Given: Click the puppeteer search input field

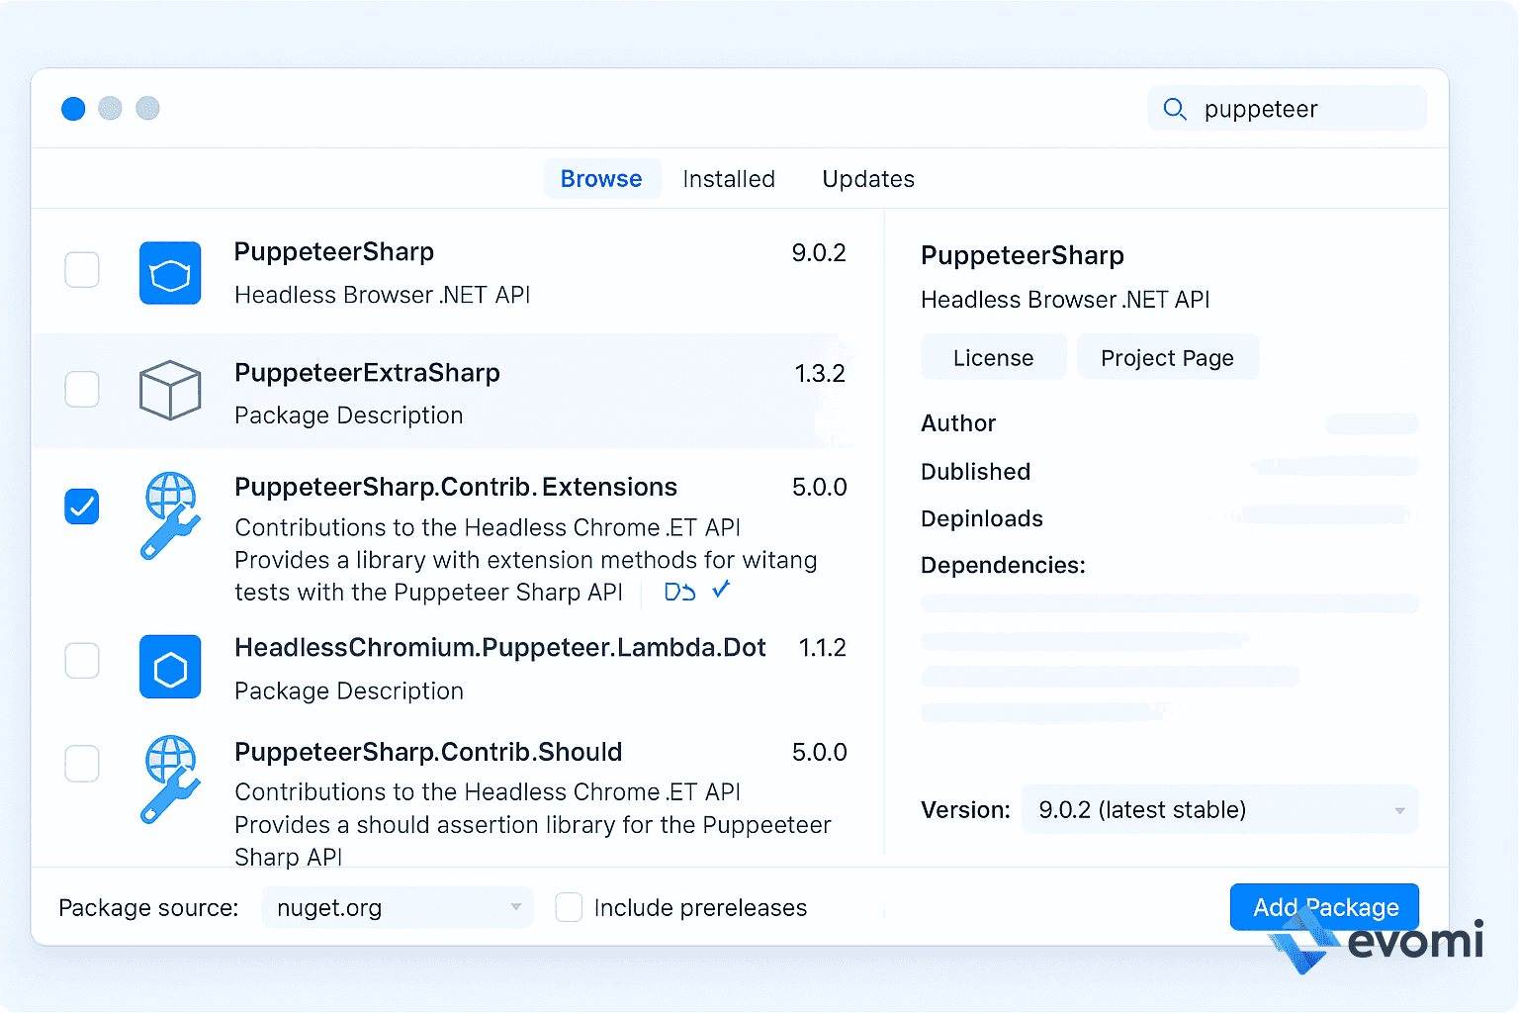Looking at the screenshot, I should 1288,109.
